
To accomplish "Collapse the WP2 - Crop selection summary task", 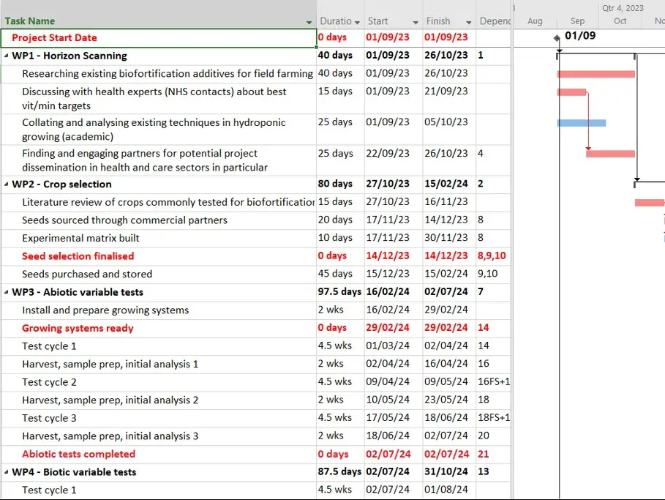I will tap(7, 184).
